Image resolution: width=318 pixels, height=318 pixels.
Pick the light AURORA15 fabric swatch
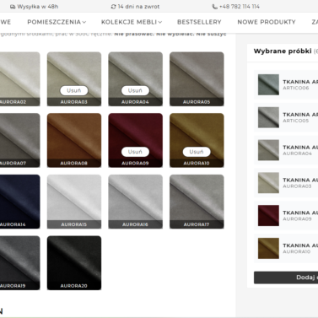74,202
